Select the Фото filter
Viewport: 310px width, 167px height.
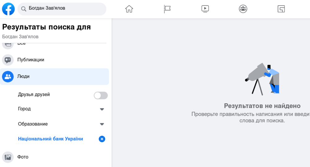tap(54, 157)
